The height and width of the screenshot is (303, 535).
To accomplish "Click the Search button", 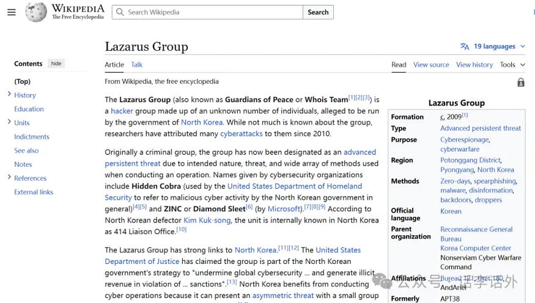I will click(x=318, y=12).
